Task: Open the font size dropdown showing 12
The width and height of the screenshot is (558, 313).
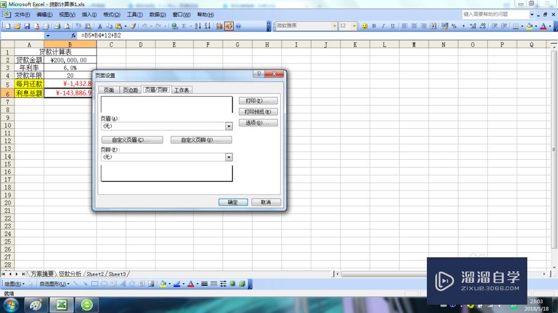Action: click(x=354, y=26)
